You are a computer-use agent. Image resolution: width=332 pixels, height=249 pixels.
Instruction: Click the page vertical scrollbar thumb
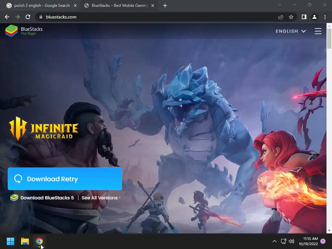[329, 39]
